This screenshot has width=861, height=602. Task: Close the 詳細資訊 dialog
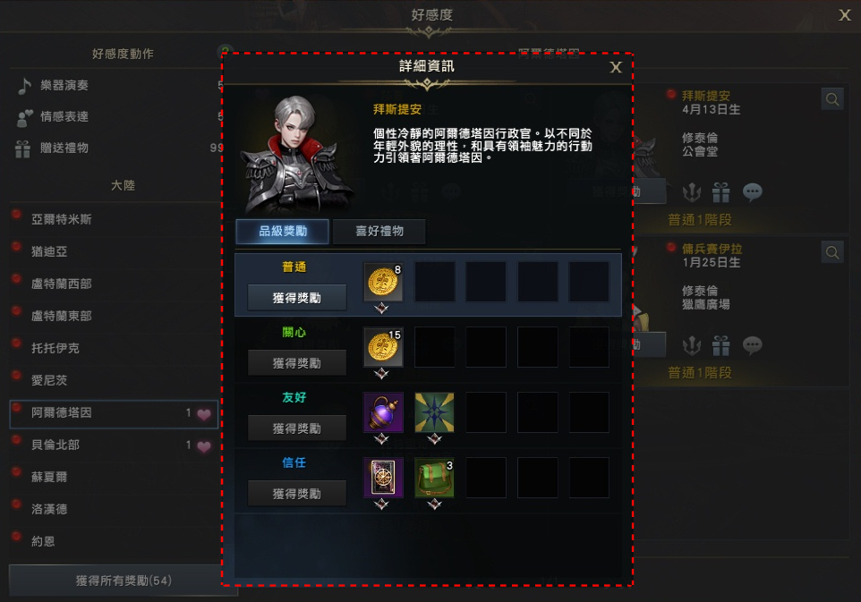pos(616,67)
